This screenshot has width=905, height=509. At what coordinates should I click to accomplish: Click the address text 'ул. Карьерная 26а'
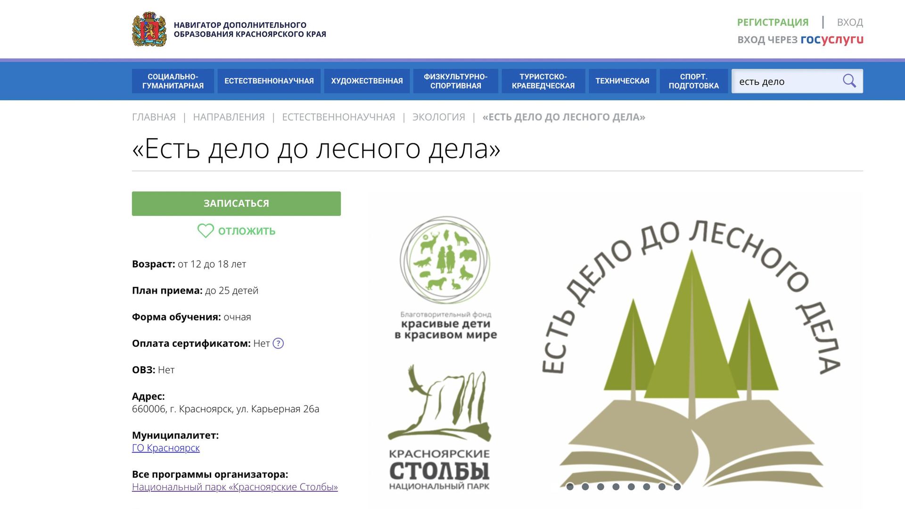click(278, 409)
